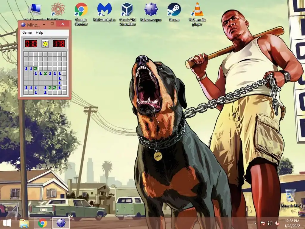Select the Oracle VM VirtualBox desktop icon
Viewport: 305px width, 229px height.
click(127, 14)
